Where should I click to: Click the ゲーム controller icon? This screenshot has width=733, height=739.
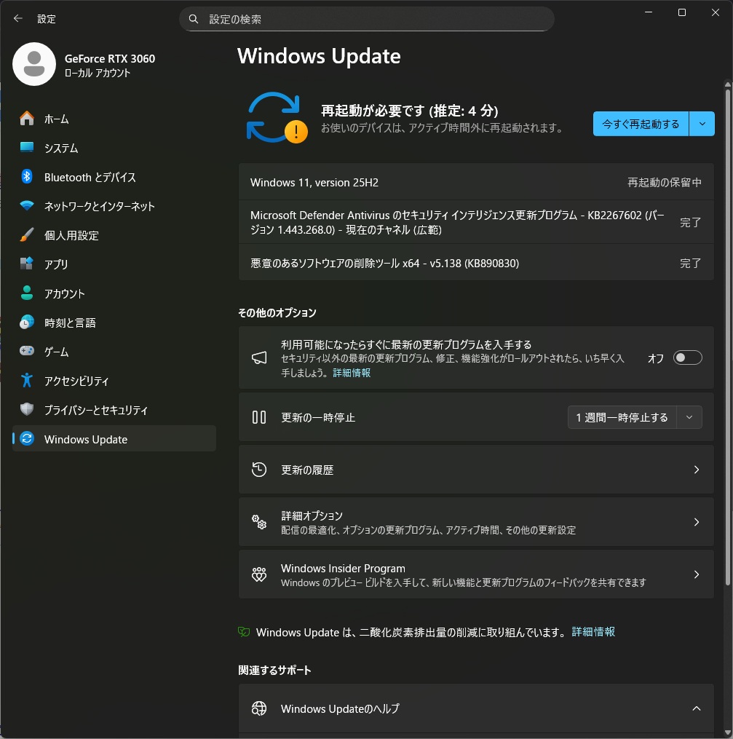(x=27, y=351)
